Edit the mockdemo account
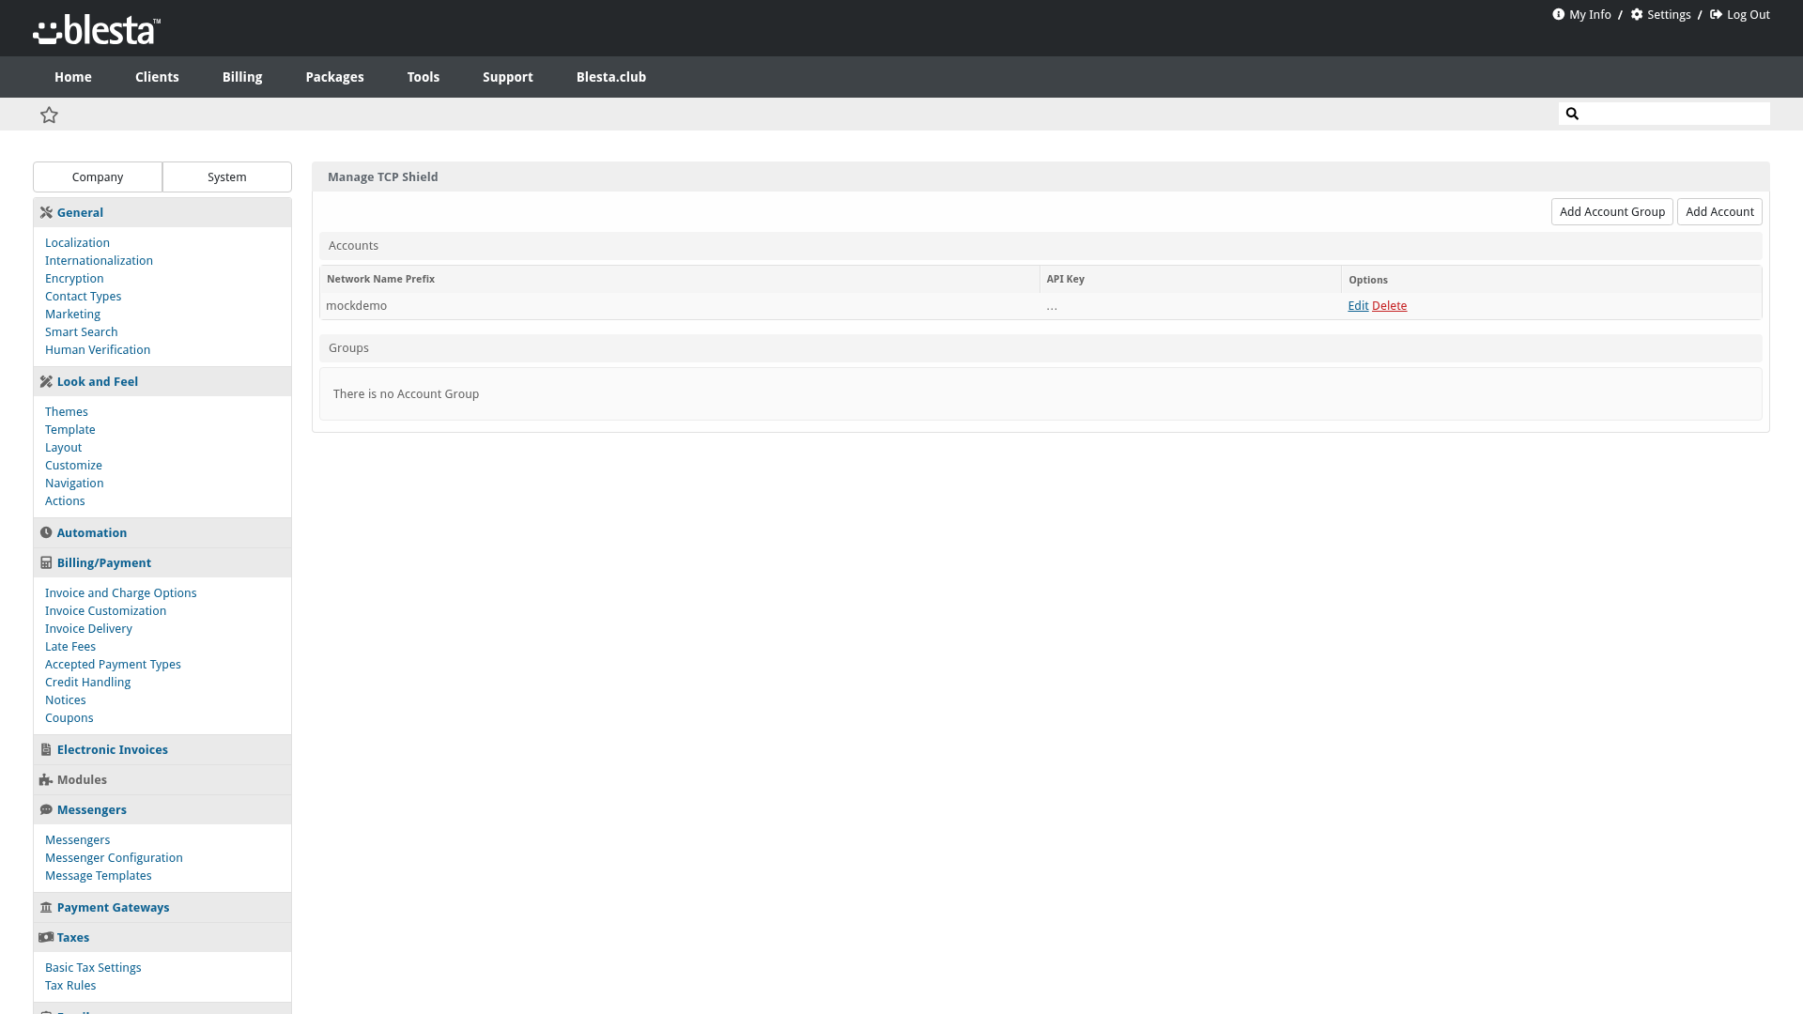The width and height of the screenshot is (1803, 1014). click(x=1358, y=305)
